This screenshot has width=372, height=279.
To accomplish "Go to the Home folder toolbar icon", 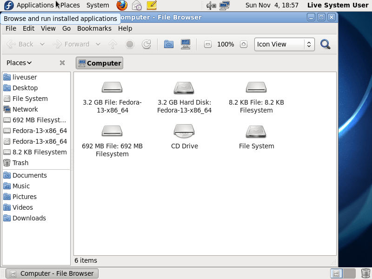I will pos(168,44).
